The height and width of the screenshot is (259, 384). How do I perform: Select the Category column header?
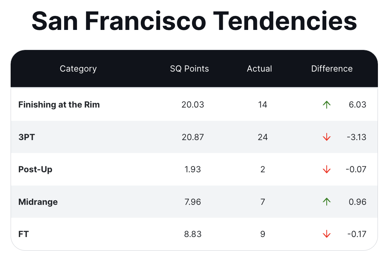point(78,69)
